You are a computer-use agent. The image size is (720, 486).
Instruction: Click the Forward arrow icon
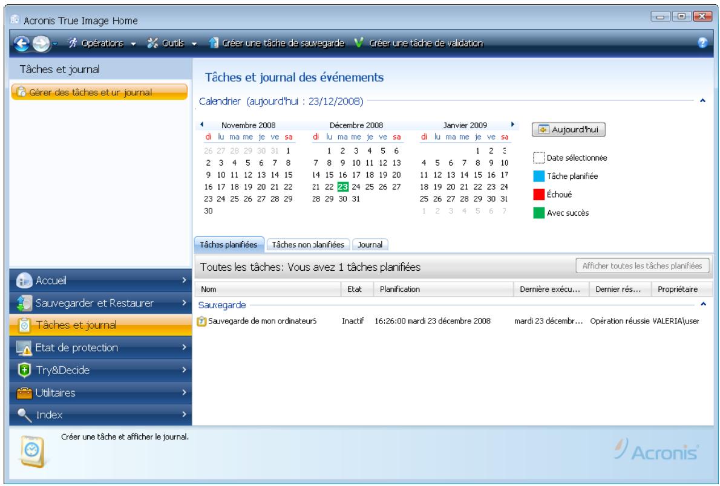41,43
